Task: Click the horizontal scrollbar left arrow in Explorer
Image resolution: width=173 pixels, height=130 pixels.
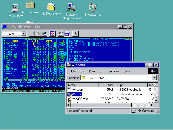Action: 68,105
